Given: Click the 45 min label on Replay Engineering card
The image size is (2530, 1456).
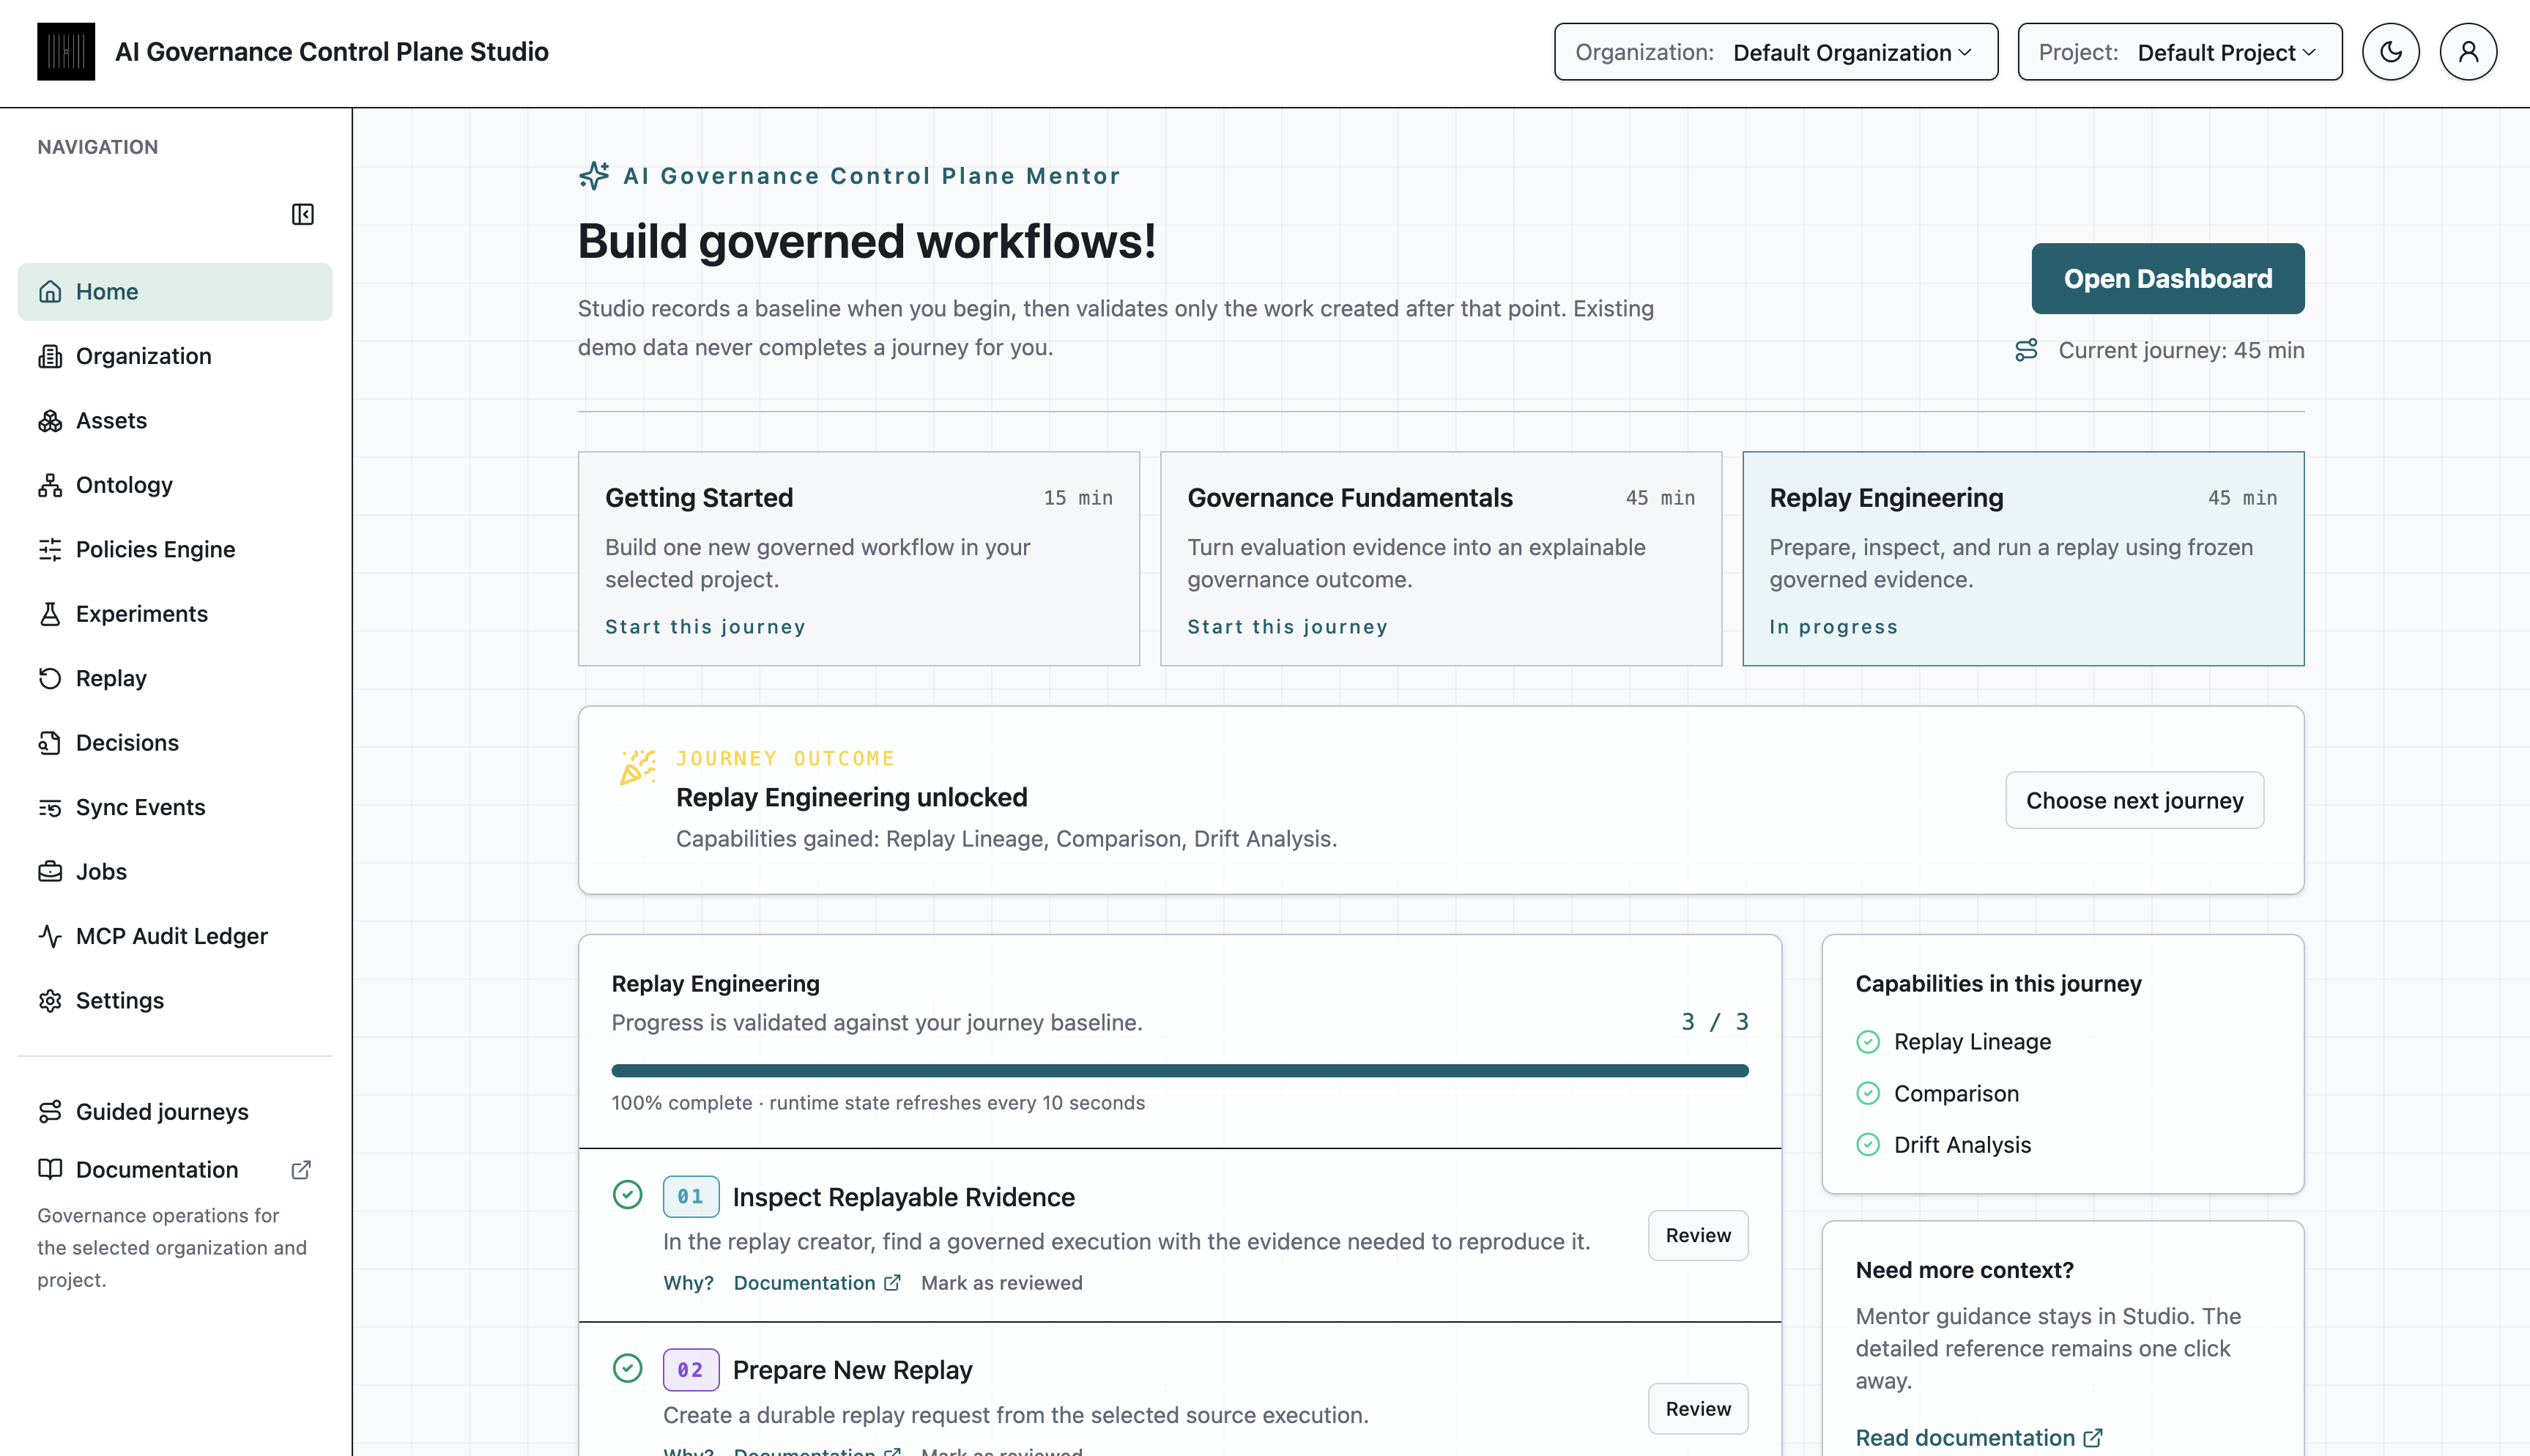Looking at the screenshot, I should point(2242,498).
